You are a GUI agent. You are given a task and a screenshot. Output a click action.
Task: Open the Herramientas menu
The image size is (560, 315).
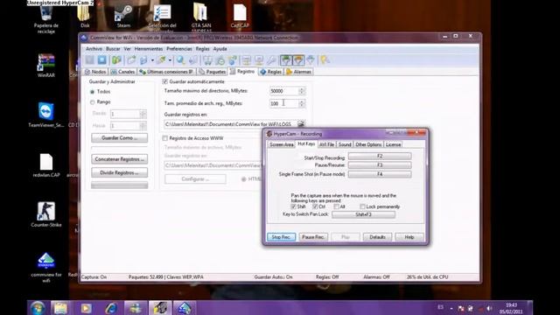(x=149, y=49)
